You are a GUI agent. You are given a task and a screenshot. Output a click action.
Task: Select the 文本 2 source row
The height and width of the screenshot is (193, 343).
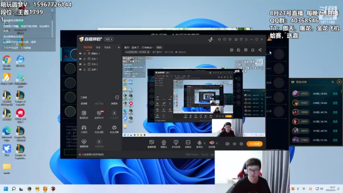99,64
